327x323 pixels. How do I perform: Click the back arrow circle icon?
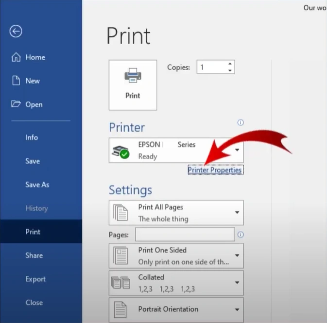click(x=16, y=32)
